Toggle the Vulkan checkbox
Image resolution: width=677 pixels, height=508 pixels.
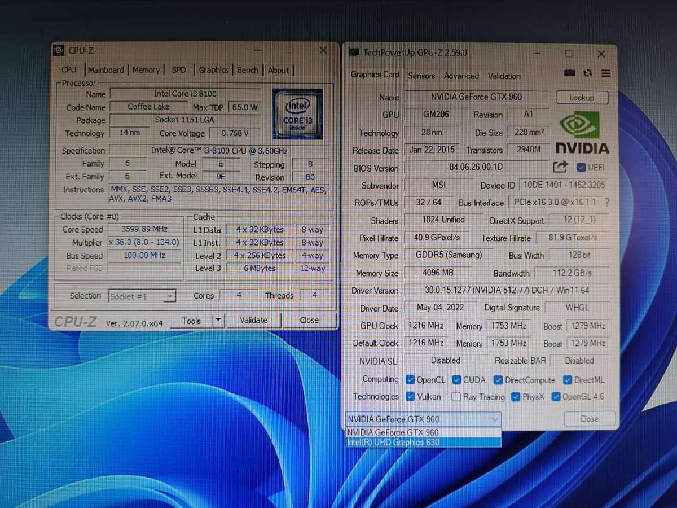tap(410, 397)
